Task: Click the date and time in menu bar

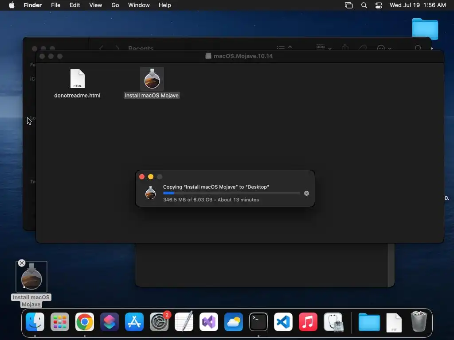Action: coord(418,5)
